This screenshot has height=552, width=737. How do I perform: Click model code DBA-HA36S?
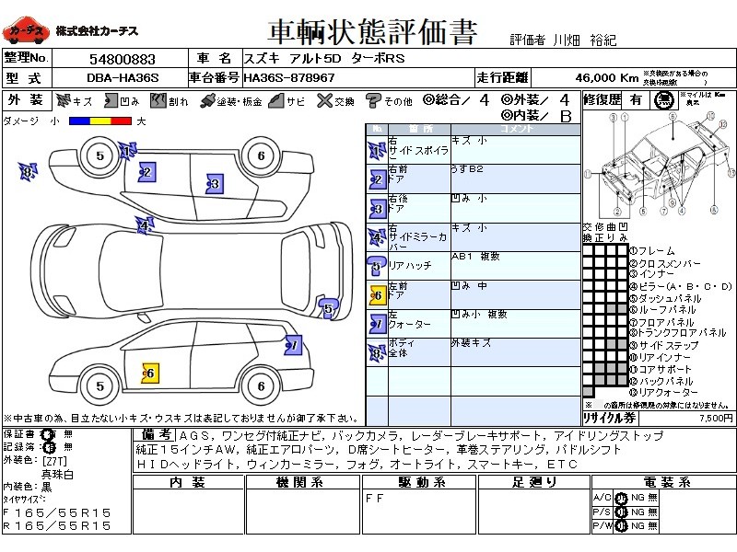pyautogui.click(x=123, y=77)
